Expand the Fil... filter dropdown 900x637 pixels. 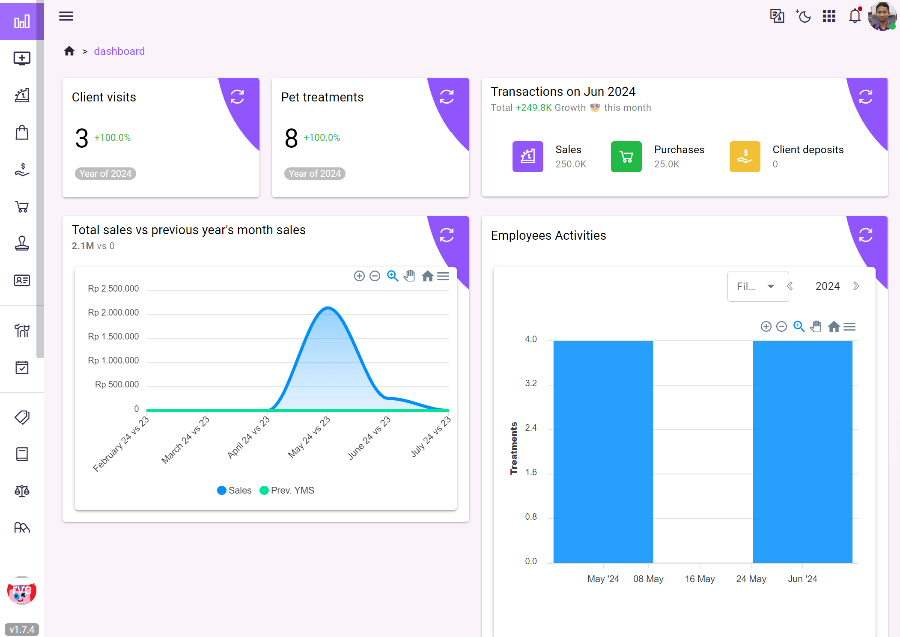[x=757, y=286]
